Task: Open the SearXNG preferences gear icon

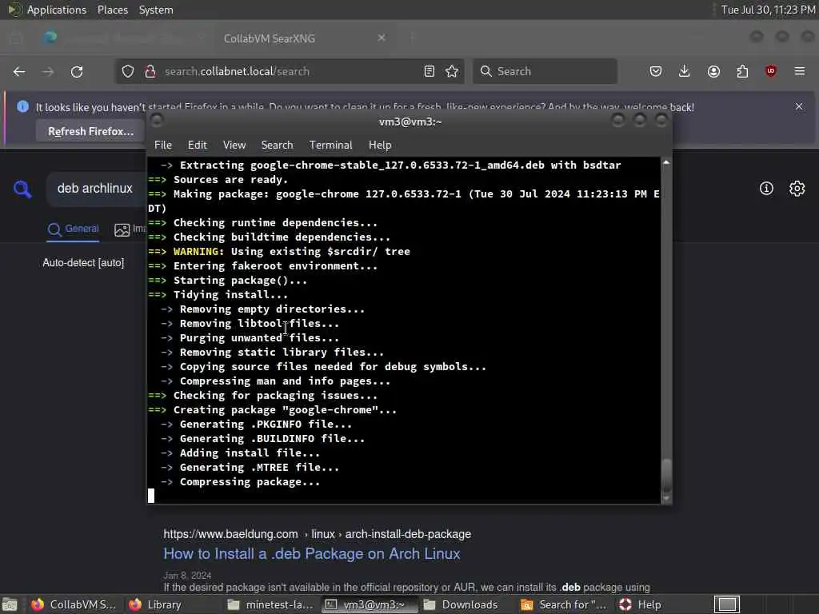Action: [x=797, y=189]
